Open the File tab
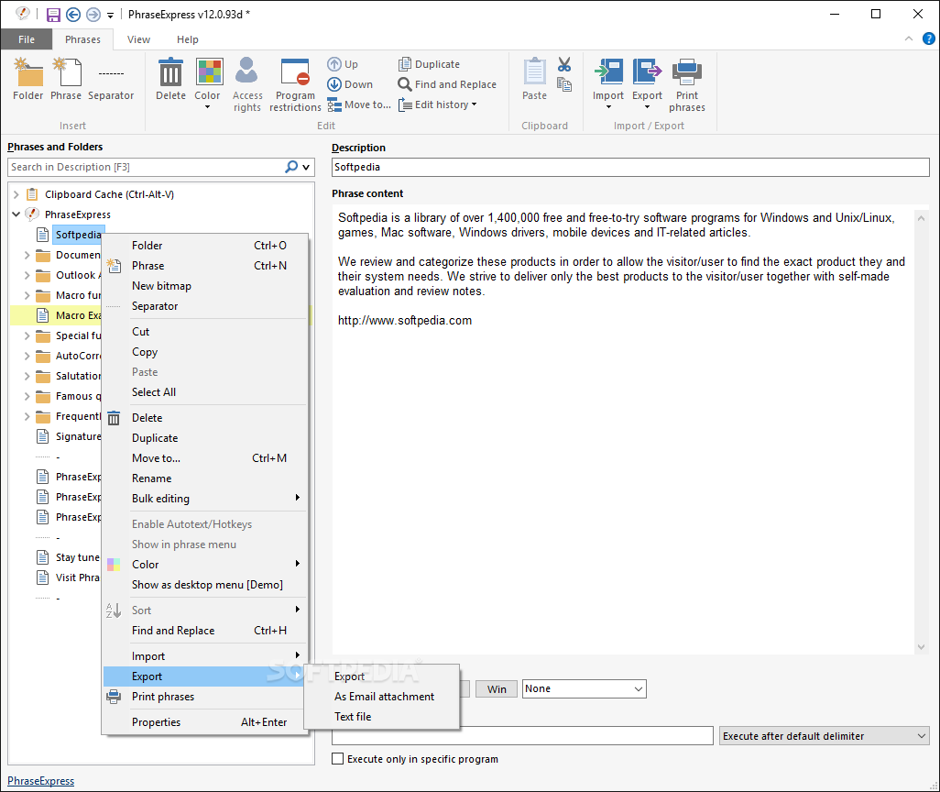This screenshot has height=792, width=940. click(27, 39)
